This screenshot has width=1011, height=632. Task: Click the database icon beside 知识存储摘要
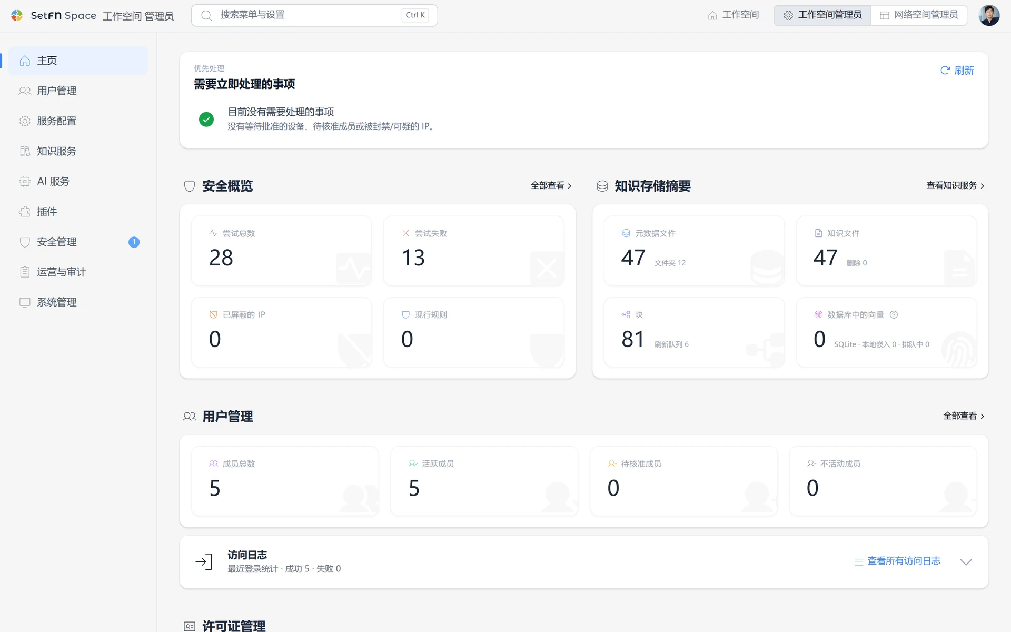coord(602,186)
